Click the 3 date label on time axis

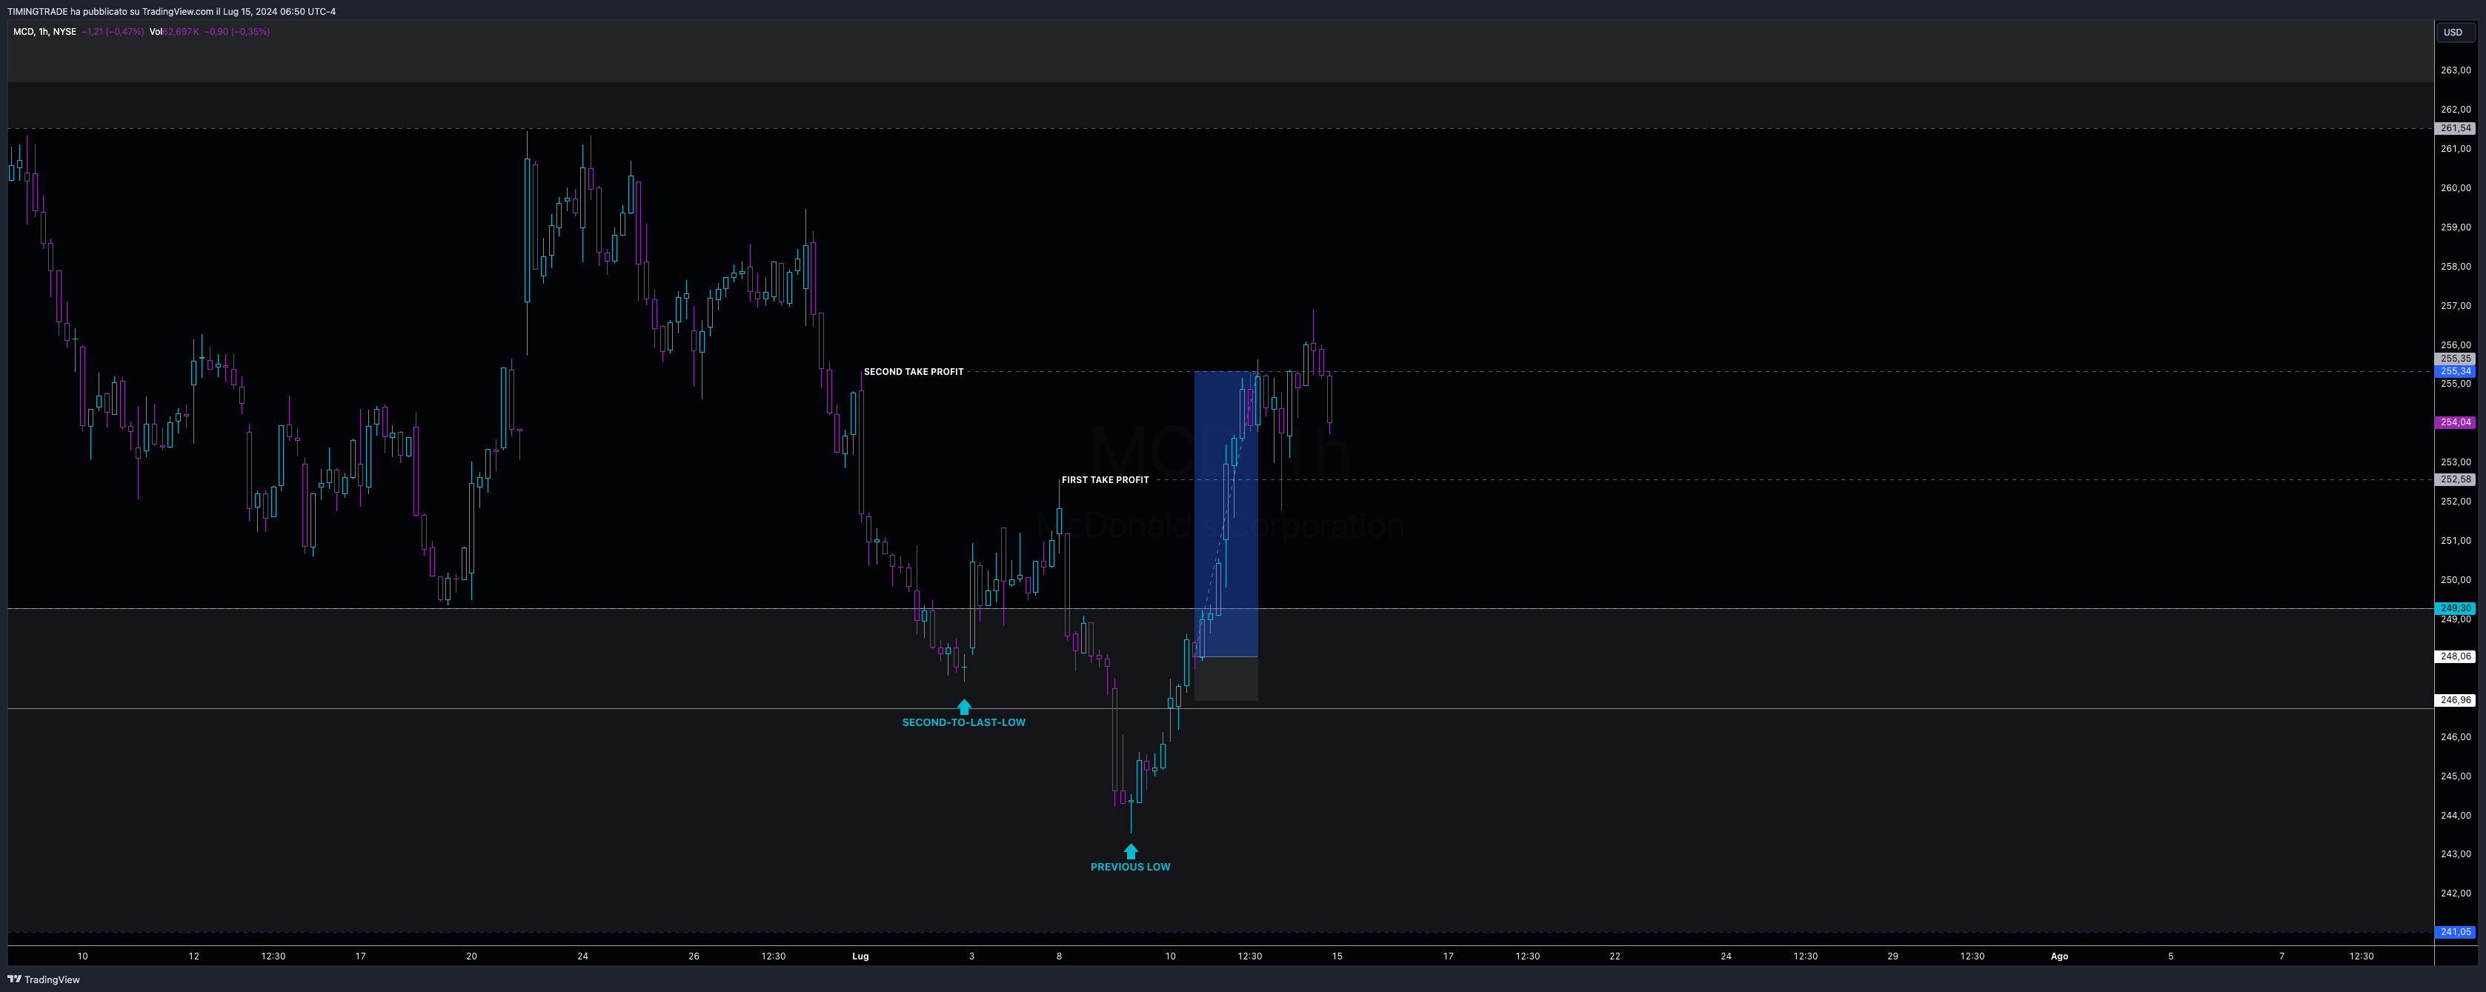pyautogui.click(x=972, y=956)
